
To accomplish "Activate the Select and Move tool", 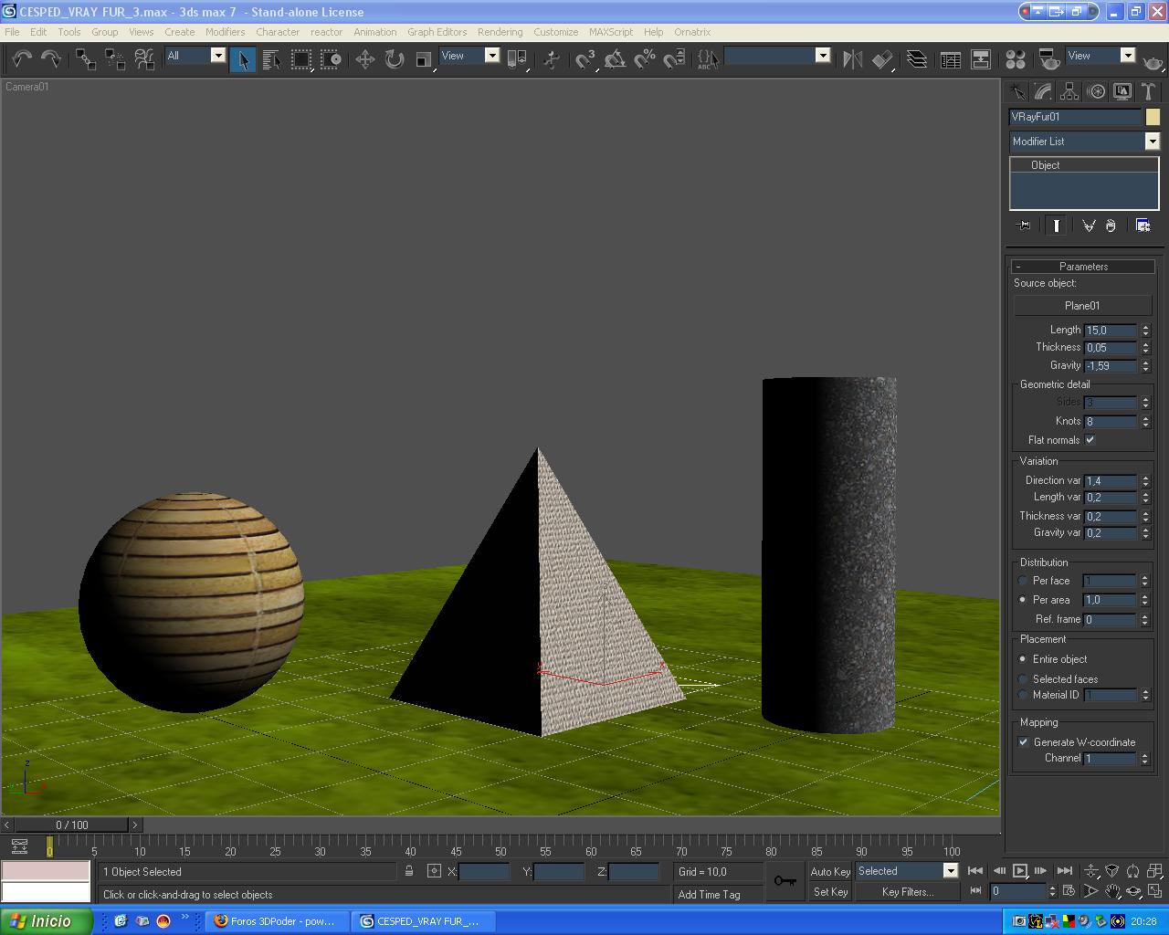I will (364, 60).
